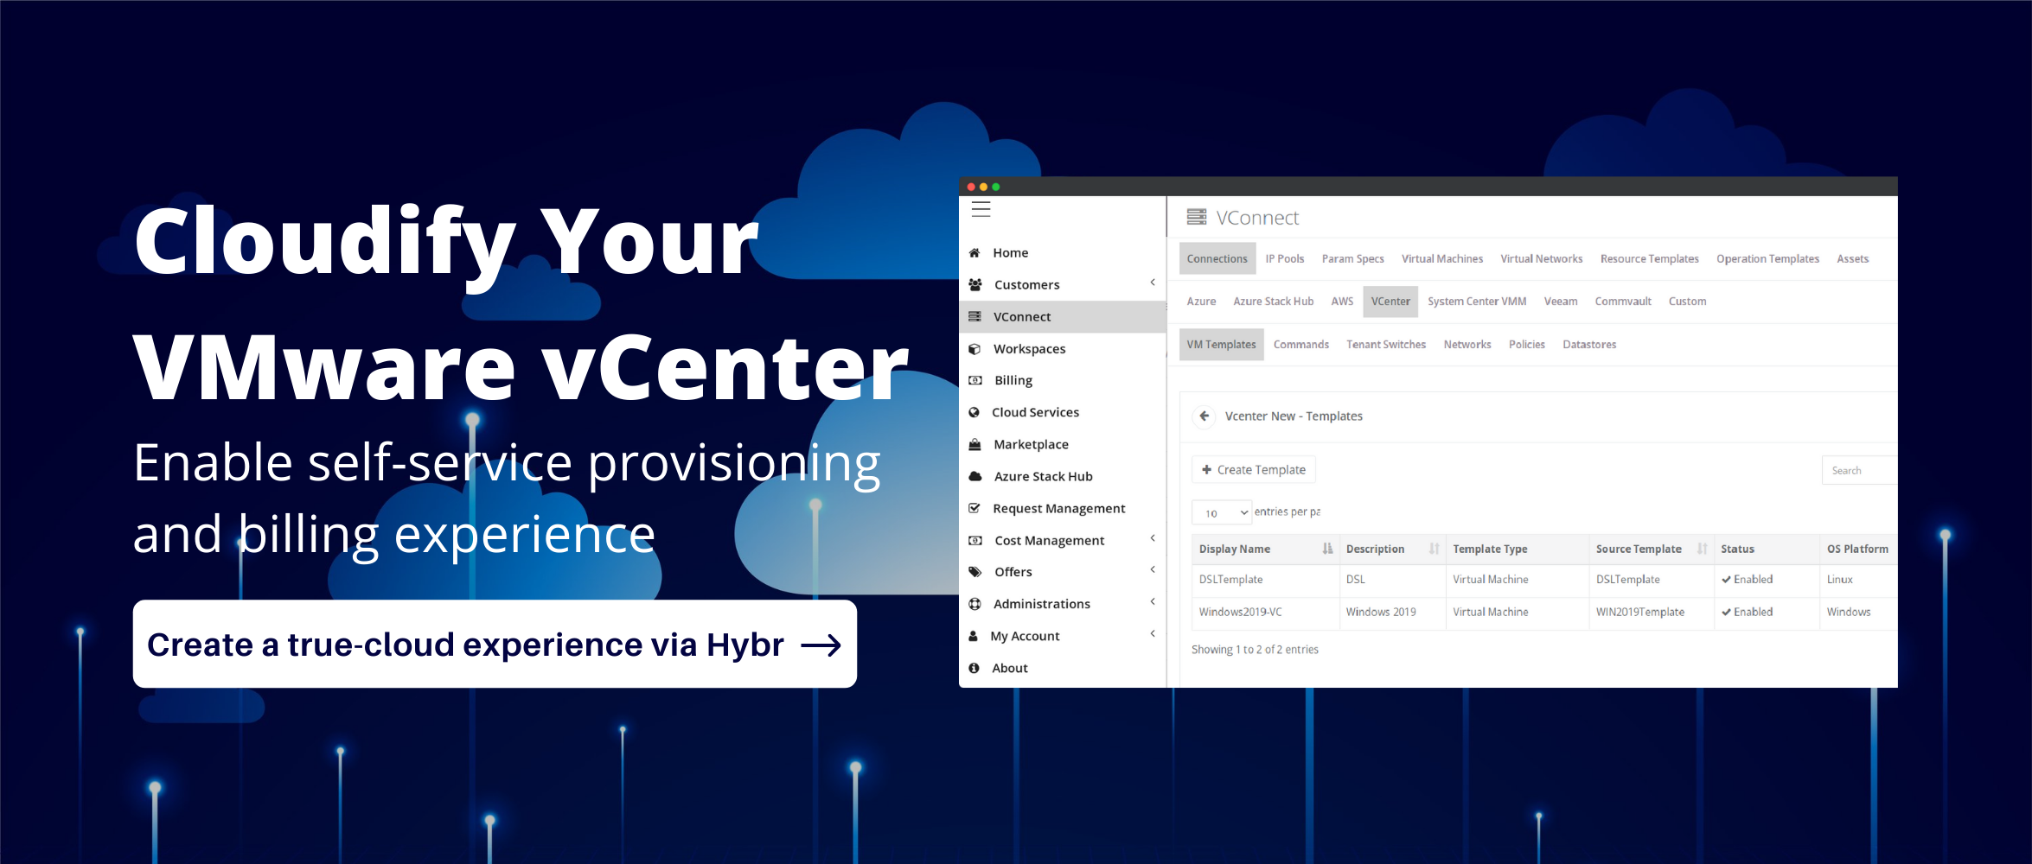Click the Billing money icon
2032x864 pixels.
click(975, 380)
